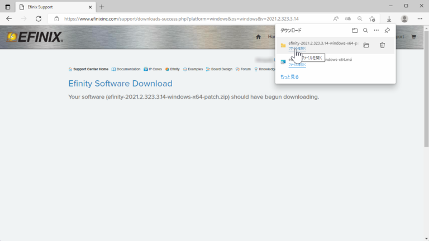The height and width of the screenshot is (241, 429).
Task: Click the read aloud icon in address bar
Action: click(x=336, y=18)
